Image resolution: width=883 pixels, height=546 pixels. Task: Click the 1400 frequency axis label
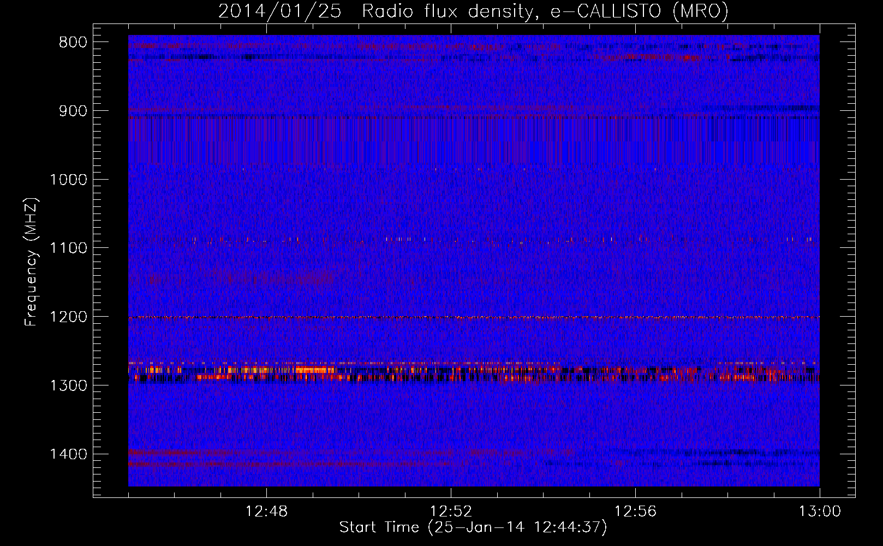pyautogui.click(x=69, y=454)
